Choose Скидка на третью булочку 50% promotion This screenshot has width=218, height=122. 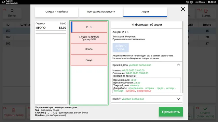coord(89,38)
